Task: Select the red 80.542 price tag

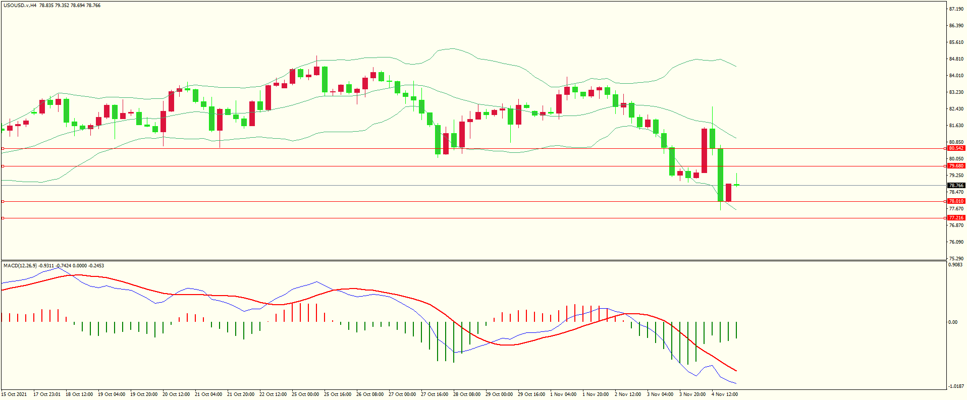Action: (x=956, y=148)
